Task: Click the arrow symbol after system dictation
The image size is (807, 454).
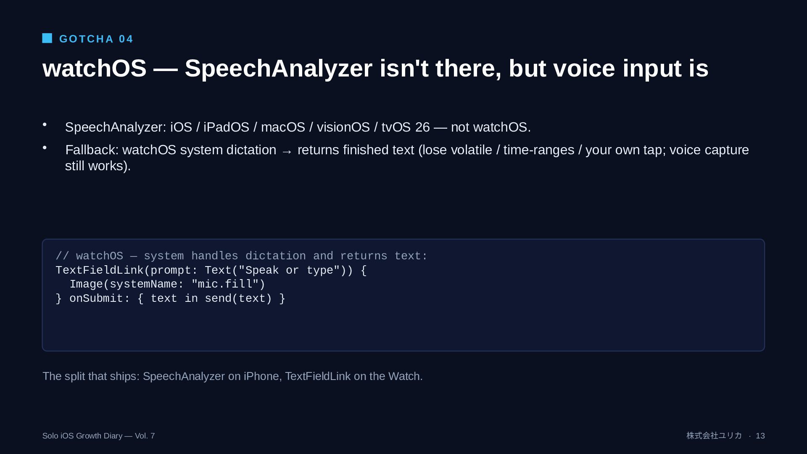Action: (287, 151)
